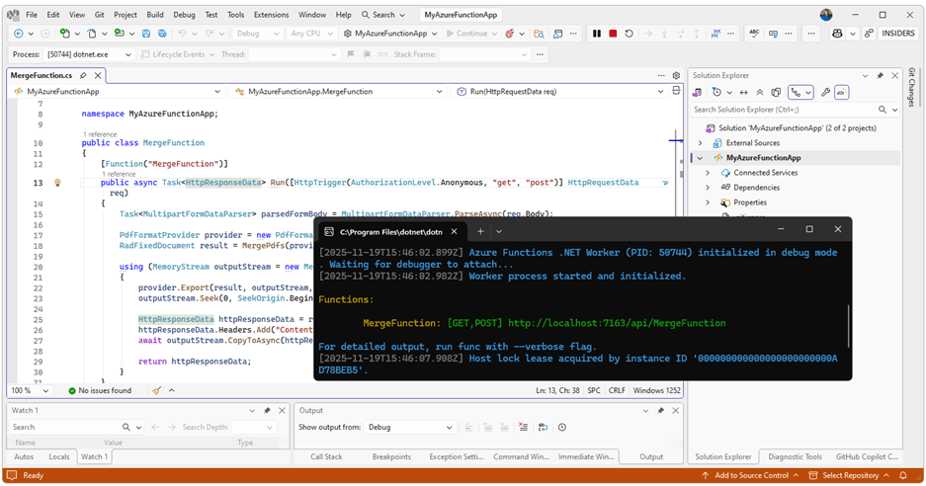
Task: Open the Show output from Debug dropdown
Action: click(410, 427)
